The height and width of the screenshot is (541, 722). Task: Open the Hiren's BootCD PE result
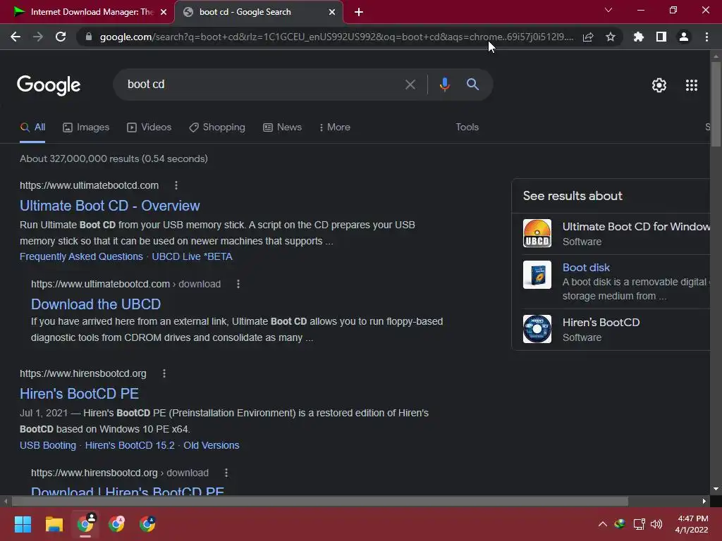pos(79,394)
